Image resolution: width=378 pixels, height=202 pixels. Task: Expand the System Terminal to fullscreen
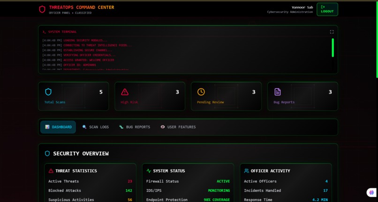click(x=332, y=32)
